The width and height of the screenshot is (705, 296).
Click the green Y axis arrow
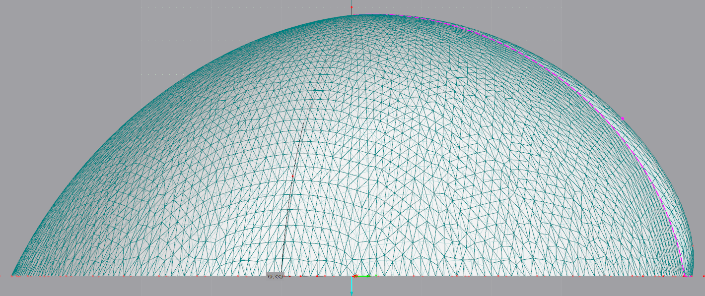pos(363,276)
